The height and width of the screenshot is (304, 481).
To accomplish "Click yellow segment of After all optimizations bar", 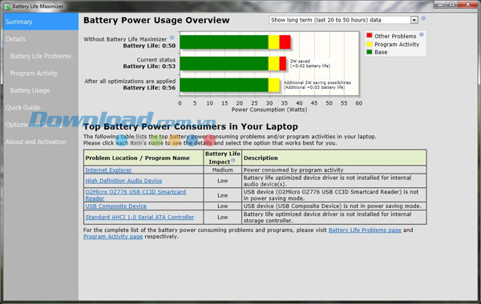I will pyautogui.click(x=274, y=85).
